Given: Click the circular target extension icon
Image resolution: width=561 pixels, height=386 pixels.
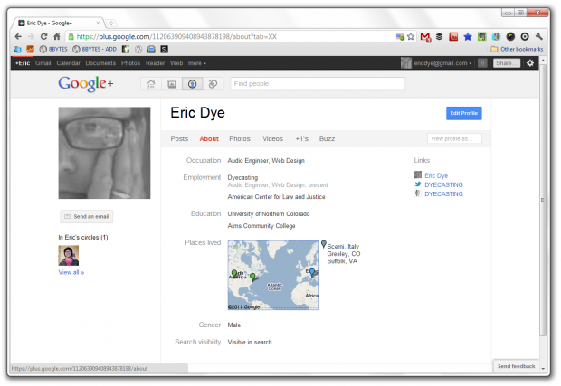Looking at the screenshot, I should coord(525,36).
